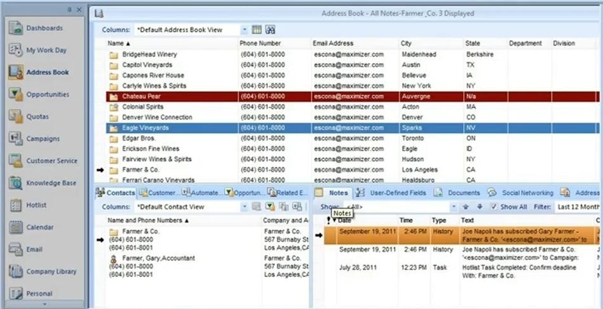
Task: Open Opportunities from the left navigation
Action: click(x=48, y=95)
